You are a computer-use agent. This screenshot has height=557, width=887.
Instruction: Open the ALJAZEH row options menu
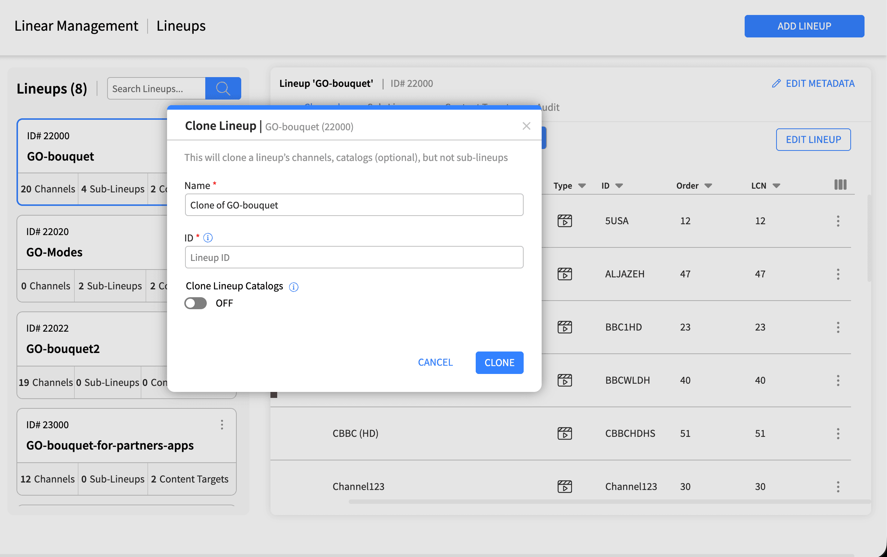(x=838, y=274)
